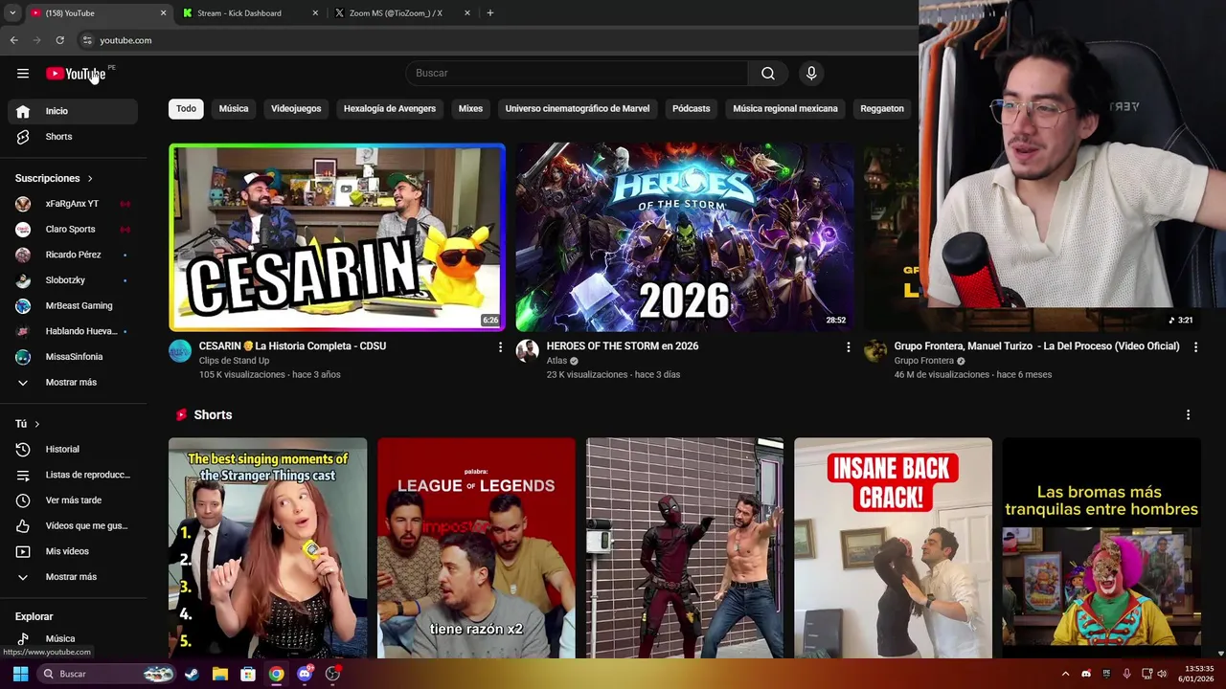Open OBS Studio from taskbar

coord(332,674)
